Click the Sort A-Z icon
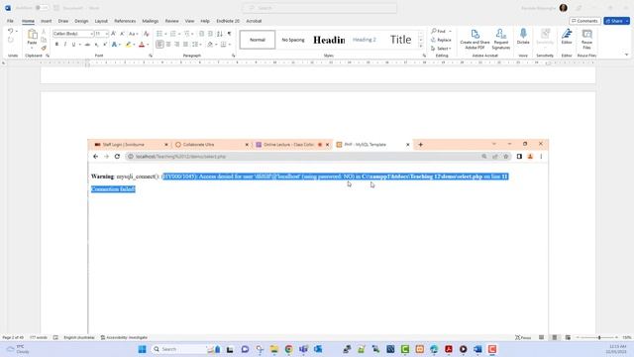This screenshot has width=634, height=357. pyautogui.click(x=220, y=34)
